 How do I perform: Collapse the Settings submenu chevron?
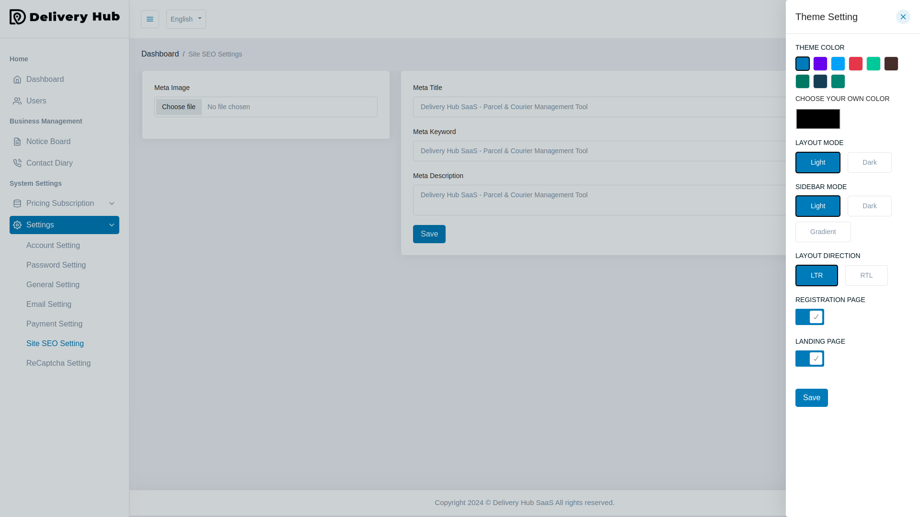point(111,225)
